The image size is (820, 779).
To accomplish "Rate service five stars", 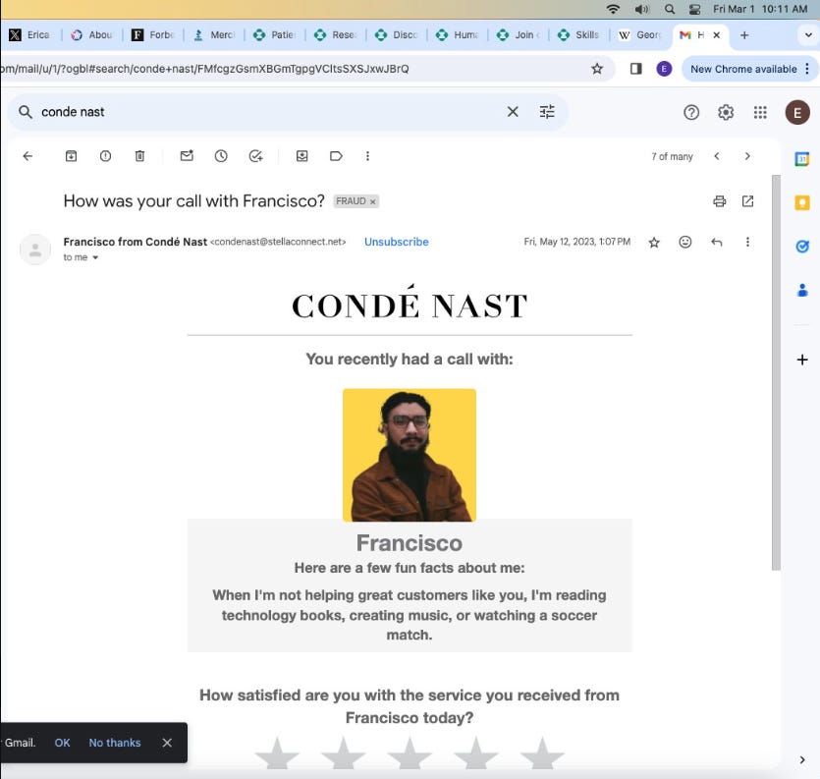I will pyautogui.click(x=542, y=753).
